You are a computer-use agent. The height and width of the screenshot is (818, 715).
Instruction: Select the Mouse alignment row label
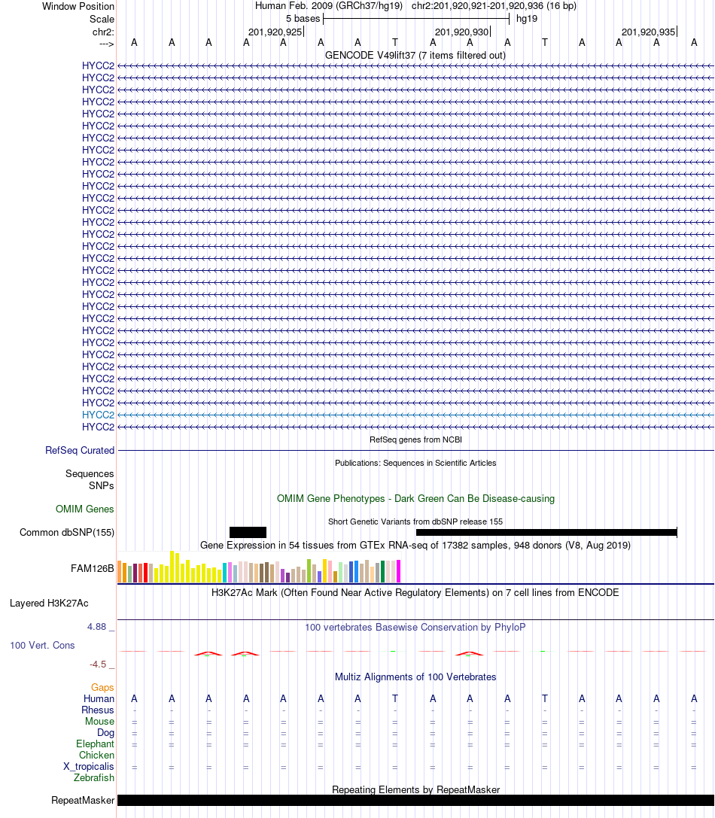click(x=99, y=722)
